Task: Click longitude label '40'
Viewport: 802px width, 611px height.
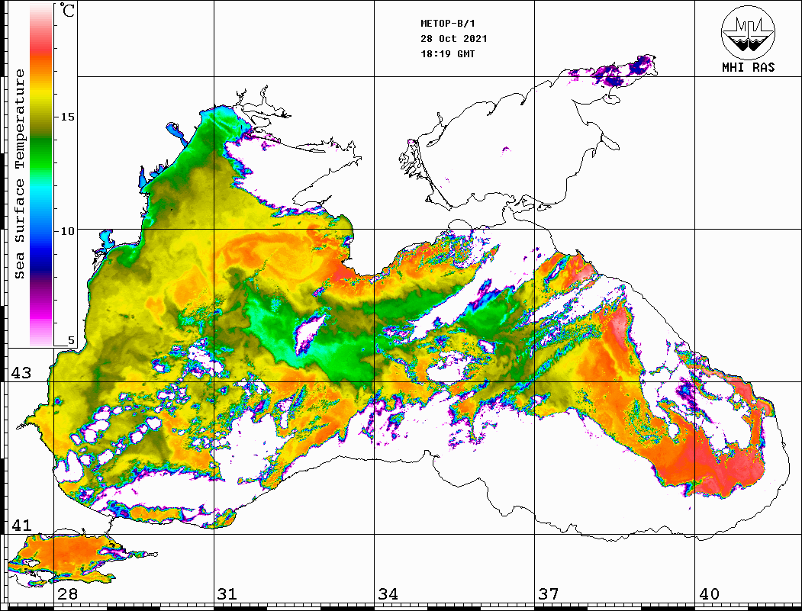Action: (x=708, y=594)
